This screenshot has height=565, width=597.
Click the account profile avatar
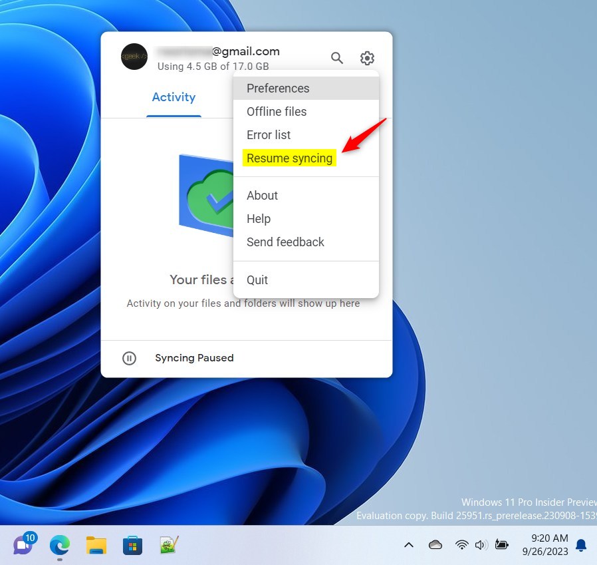(134, 57)
